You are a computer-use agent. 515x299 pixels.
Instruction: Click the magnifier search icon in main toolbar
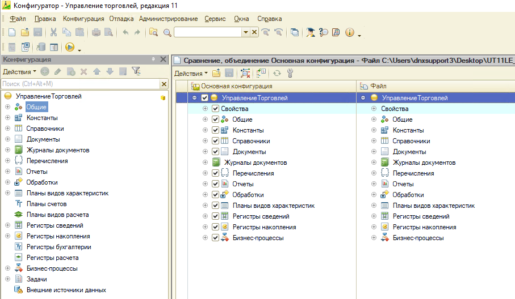168,32
